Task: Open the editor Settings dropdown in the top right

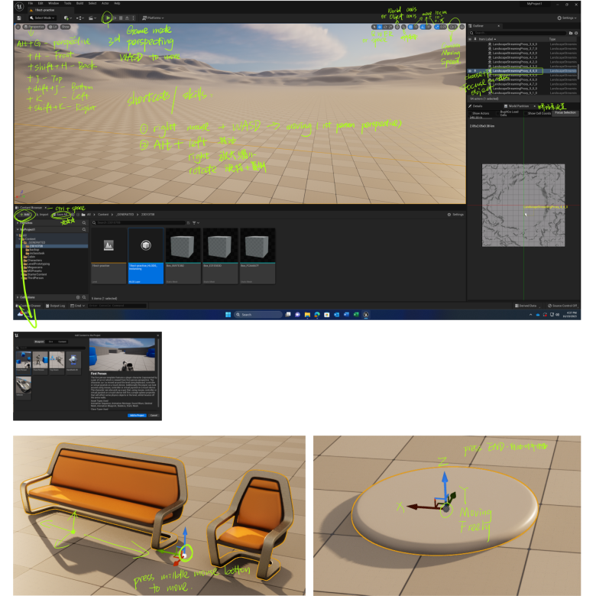Action: tap(567, 18)
